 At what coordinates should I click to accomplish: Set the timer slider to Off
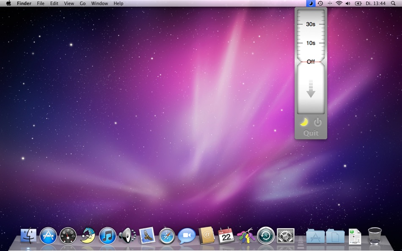(x=311, y=62)
